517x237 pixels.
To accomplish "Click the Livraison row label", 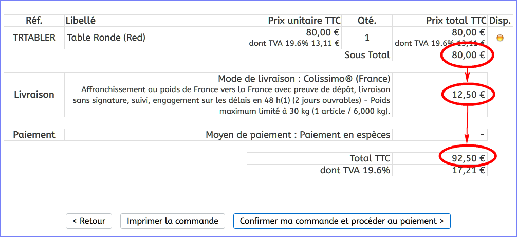I will pyautogui.click(x=34, y=95).
